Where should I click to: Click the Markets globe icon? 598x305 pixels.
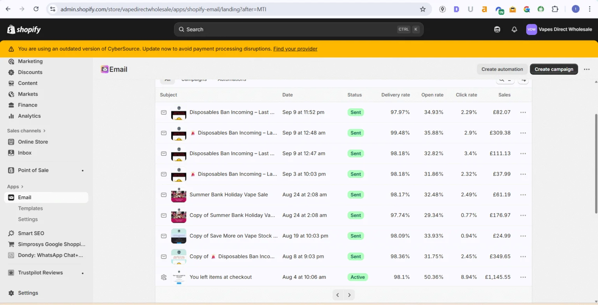point(11,94)
